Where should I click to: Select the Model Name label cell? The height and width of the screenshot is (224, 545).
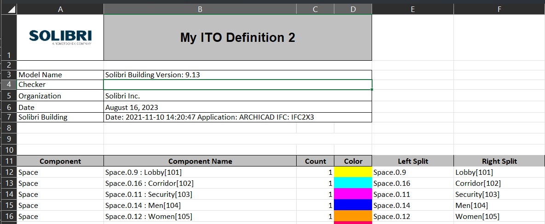coord(60,75)
